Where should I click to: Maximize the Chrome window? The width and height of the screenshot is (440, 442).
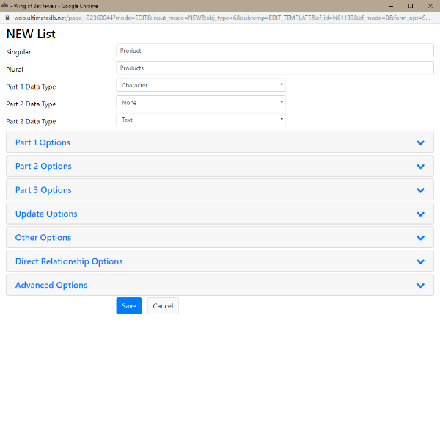tap(411, 6)
